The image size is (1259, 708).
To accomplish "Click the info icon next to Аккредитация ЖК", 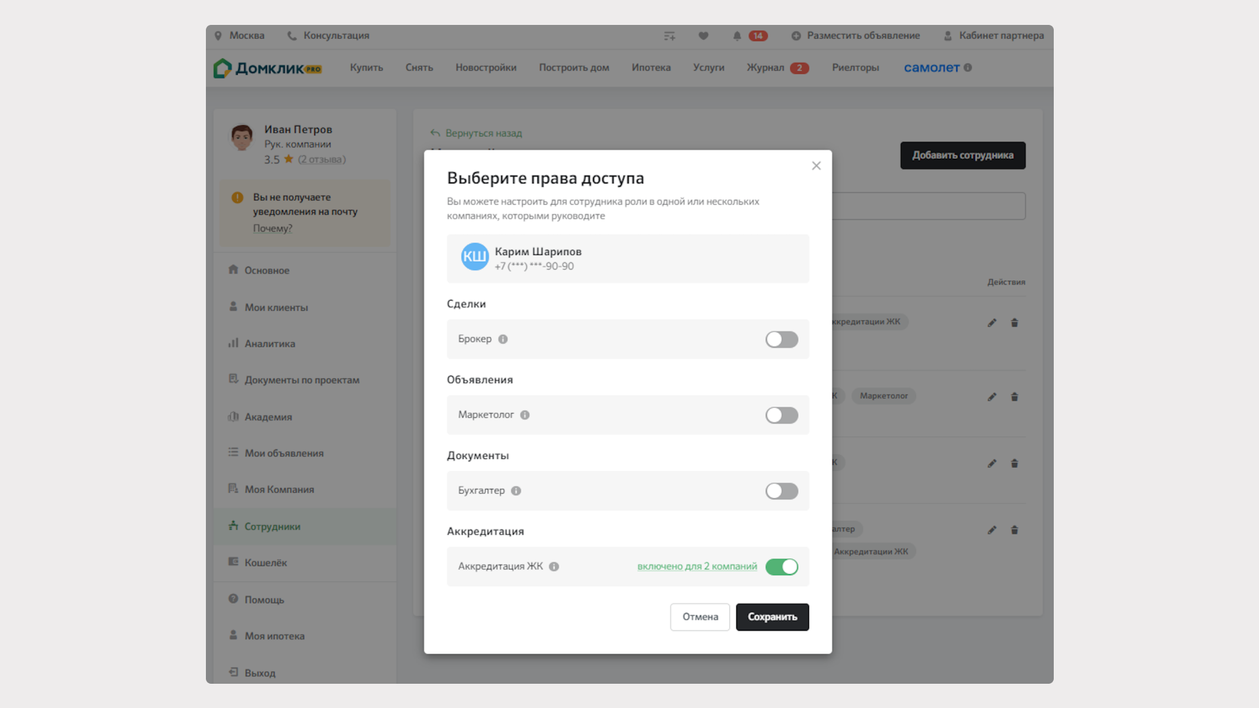I will 554,566.
